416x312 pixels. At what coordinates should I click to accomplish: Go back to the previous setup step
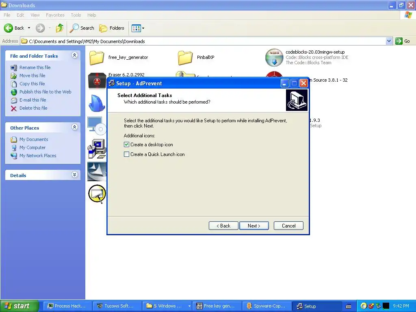point(223,226)
